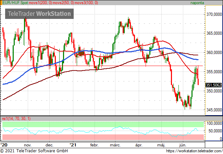Click the naponta interval label

coord(197,3)
